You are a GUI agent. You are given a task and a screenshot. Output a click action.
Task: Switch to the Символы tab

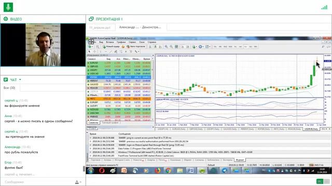coord(93,122)
